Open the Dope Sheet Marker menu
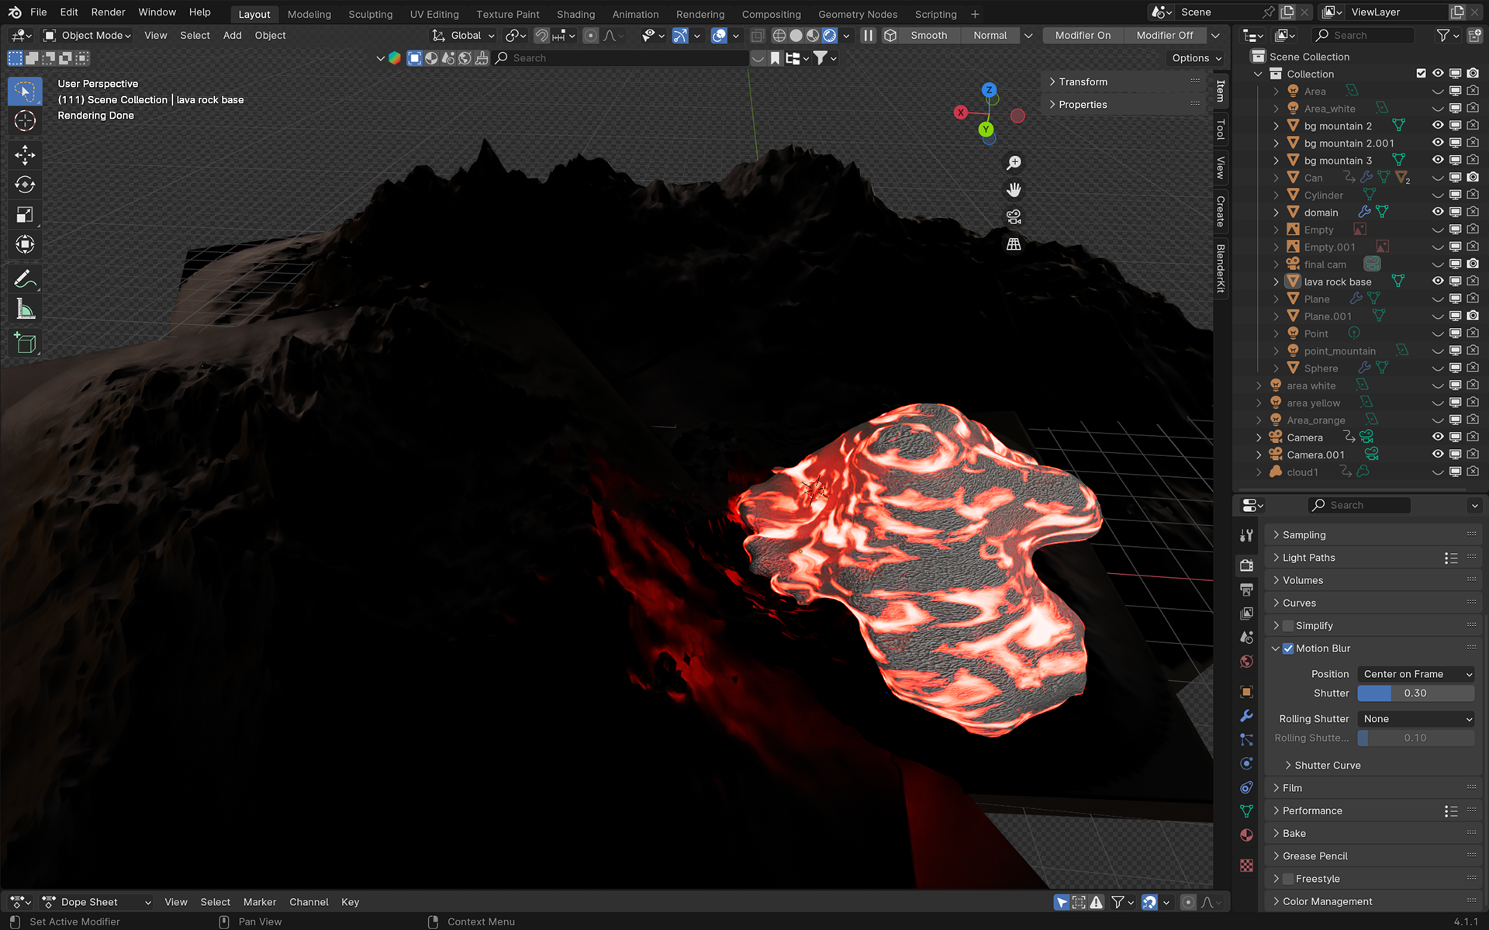1489x930 pixels. coord(259,902)
